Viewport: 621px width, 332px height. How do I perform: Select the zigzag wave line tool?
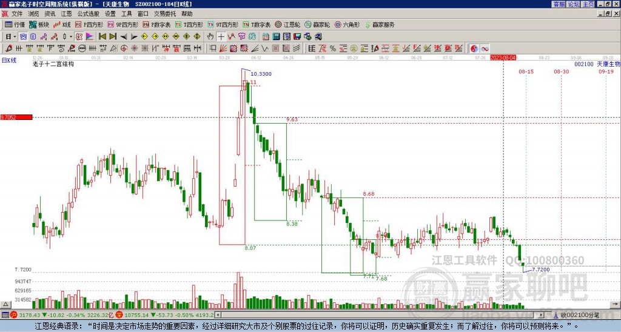pyautogui.click(x=264, y=48)
